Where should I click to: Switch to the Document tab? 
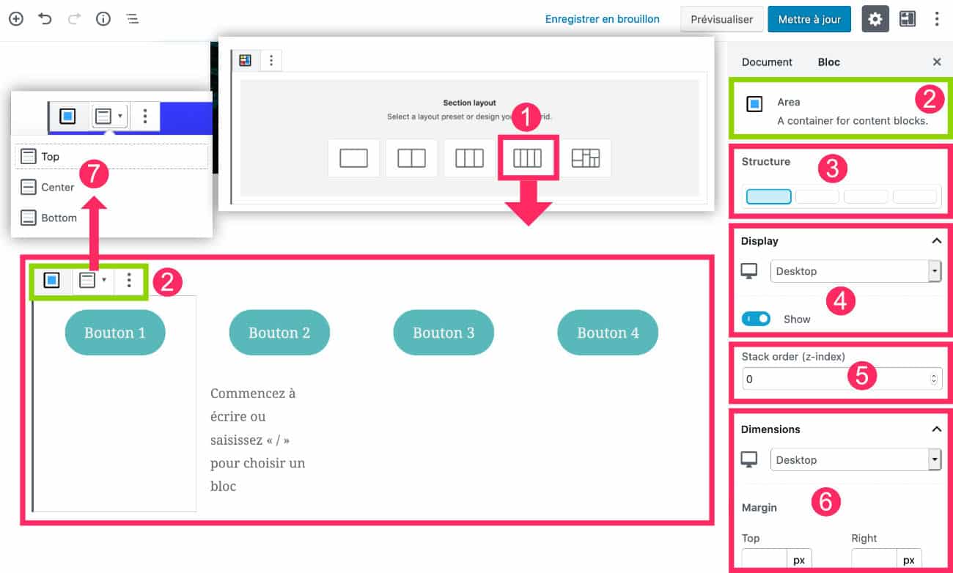click(767, 62)
